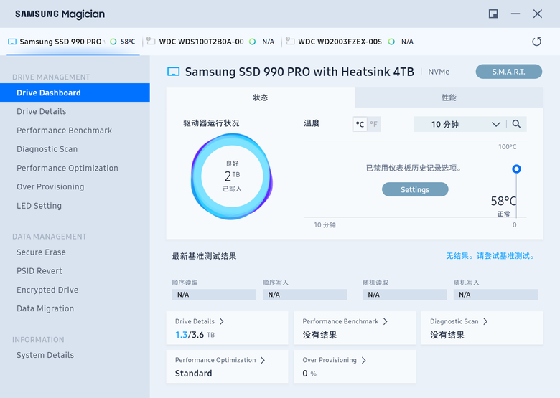Click the 已禁用仪表板历史记录选项 message
Viewport: 560px width, 398px height.
click(x=414, y=168)
